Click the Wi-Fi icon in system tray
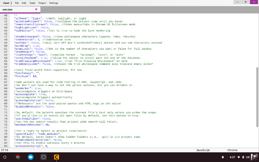 pyautogui.click(x=238, y=157)
